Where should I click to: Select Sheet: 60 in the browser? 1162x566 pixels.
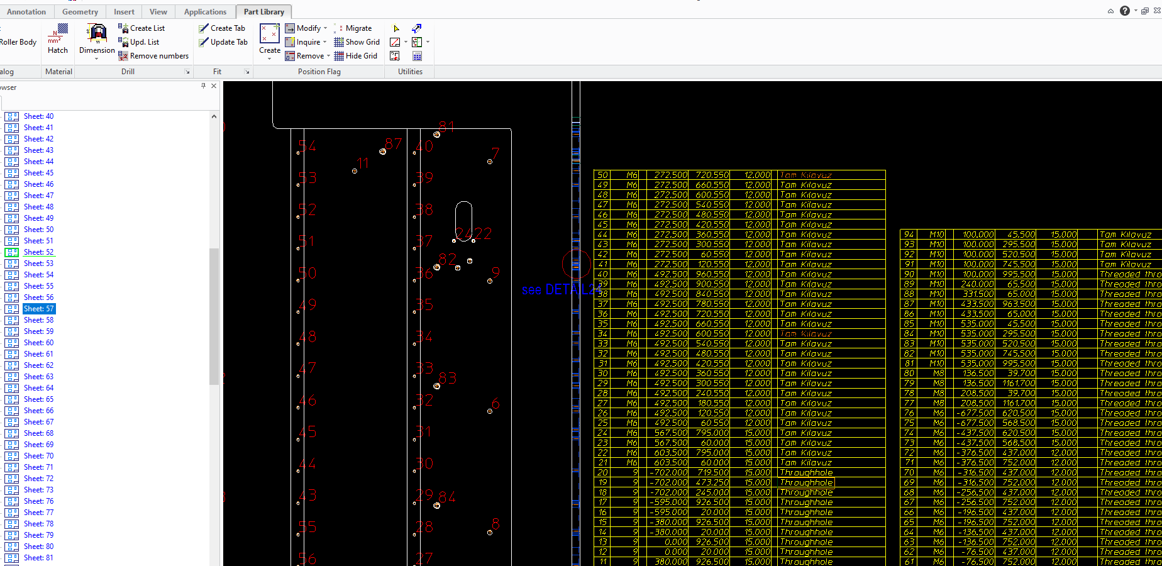coord(38,343)
